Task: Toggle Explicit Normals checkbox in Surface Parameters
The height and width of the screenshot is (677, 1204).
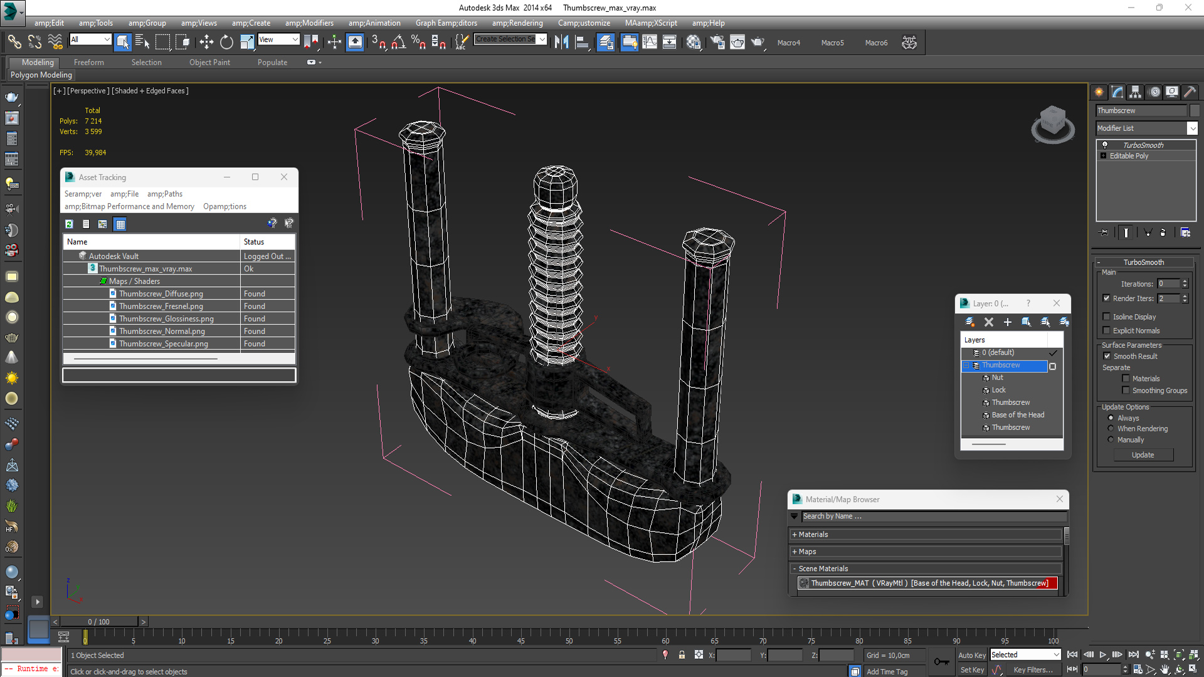Action: pyautogui.click(x=1107, y=330)
